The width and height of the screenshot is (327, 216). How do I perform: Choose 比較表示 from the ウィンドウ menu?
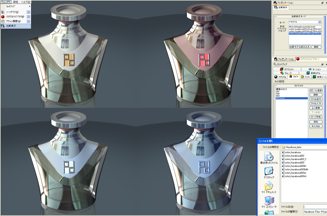click(11, 26)
